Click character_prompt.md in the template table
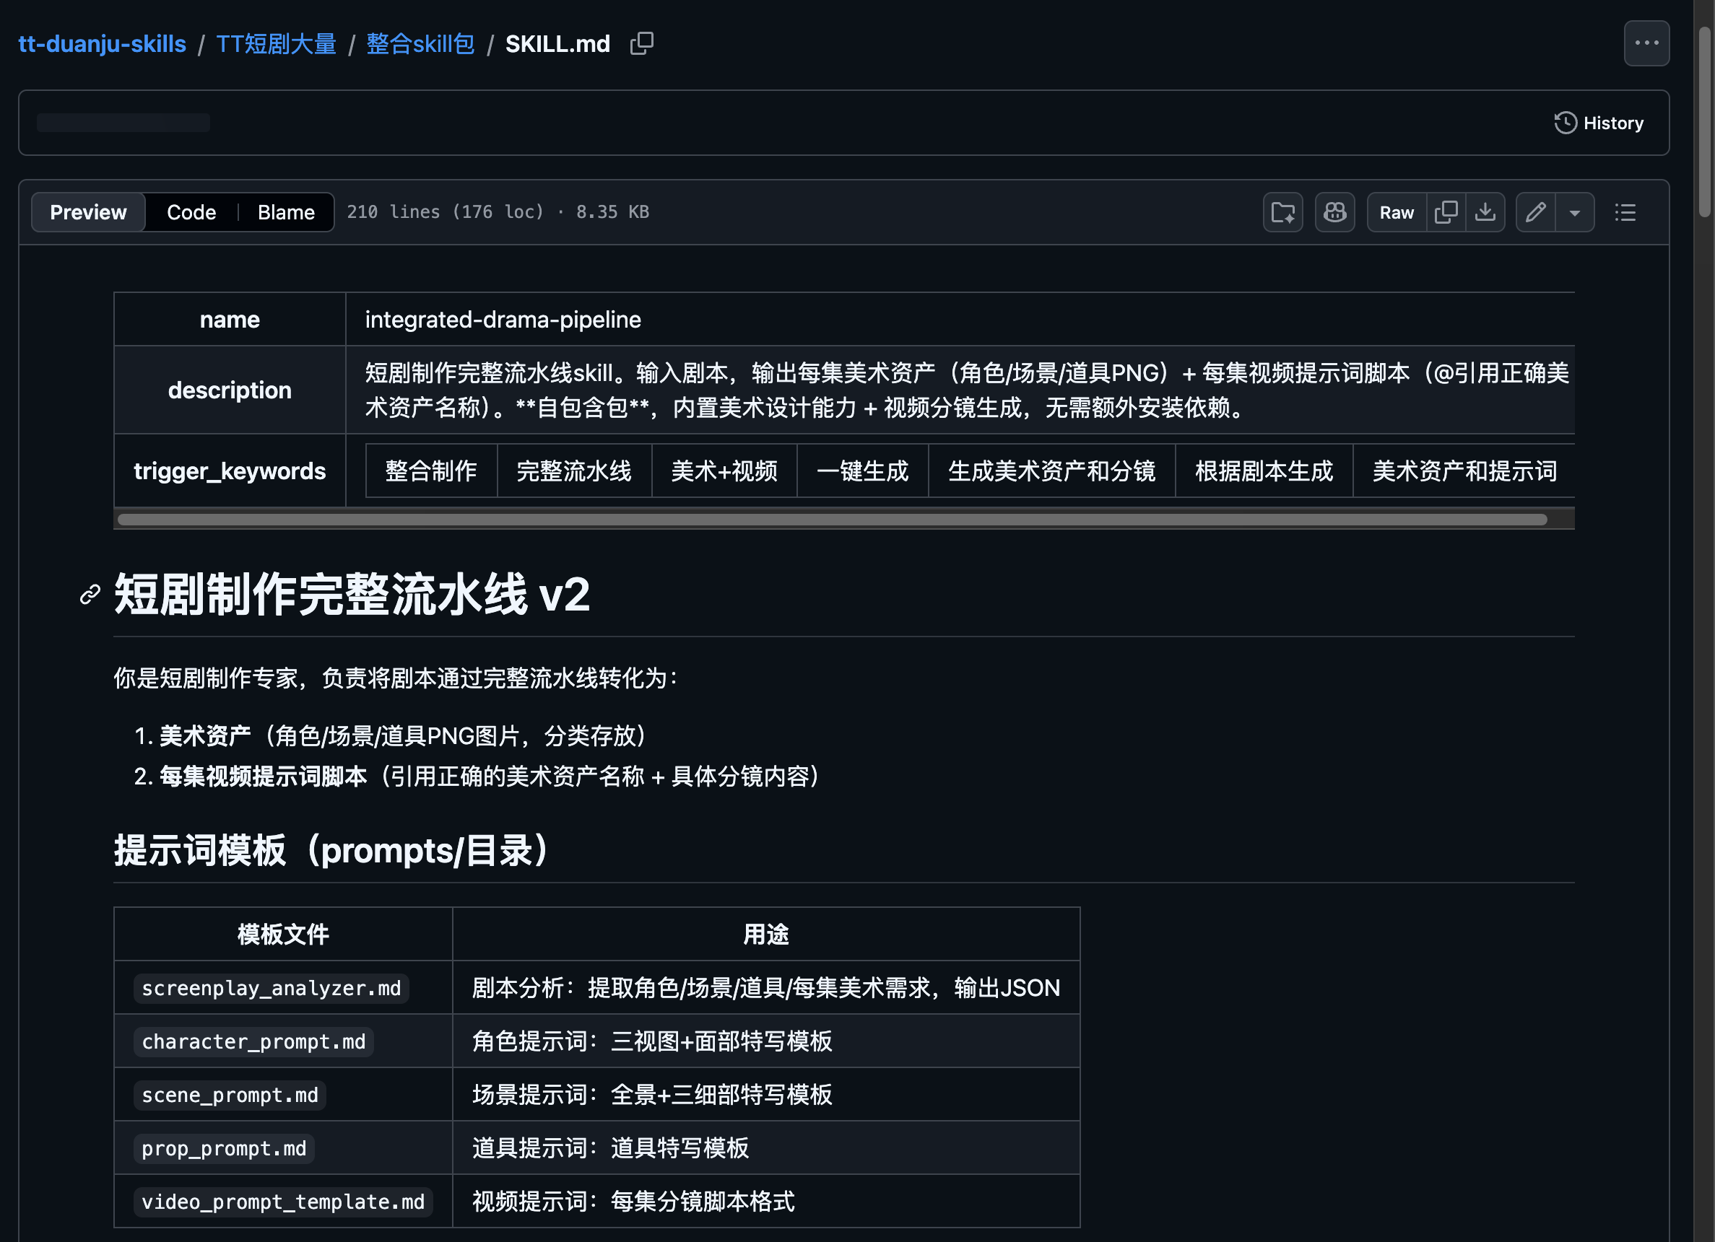The image size is (1715, 1242). (253, 1041)
